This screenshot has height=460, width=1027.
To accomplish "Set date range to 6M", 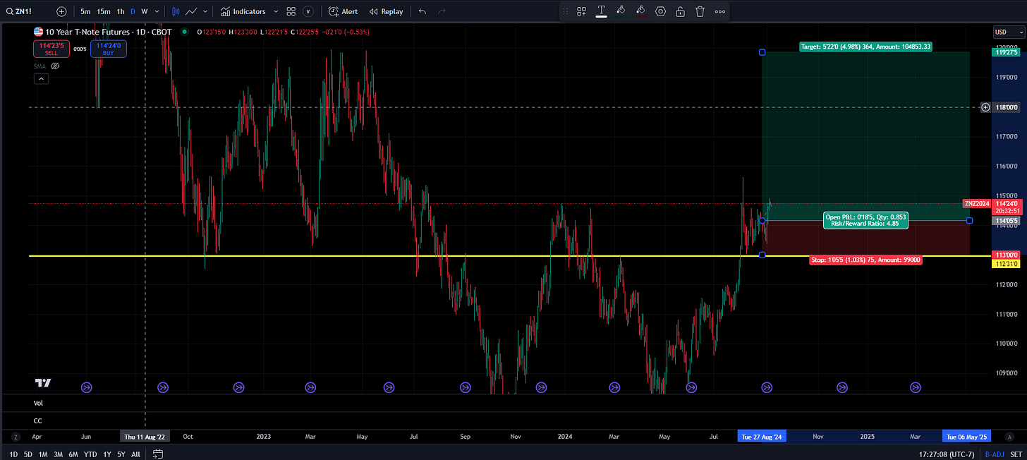I will [x=73, y=454].
